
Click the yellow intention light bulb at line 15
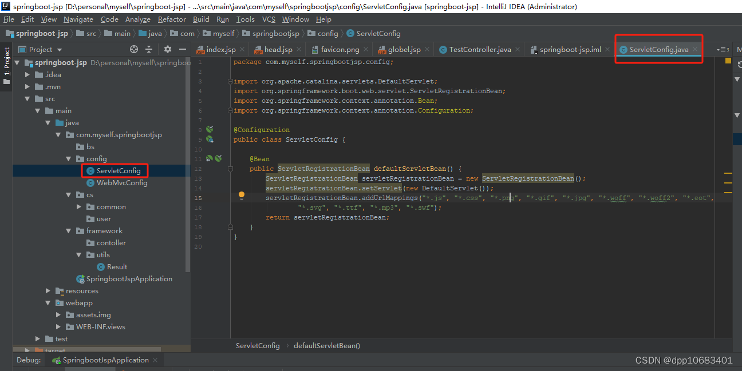tap(242, 196)
